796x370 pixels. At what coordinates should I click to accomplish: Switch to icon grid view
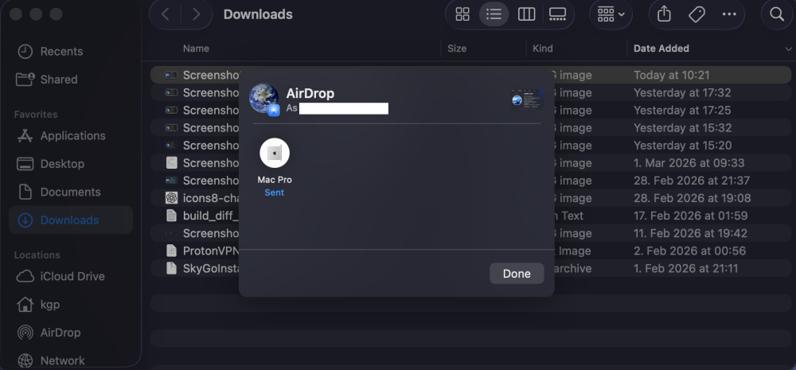pyautogui.click(x=462, y=14)
